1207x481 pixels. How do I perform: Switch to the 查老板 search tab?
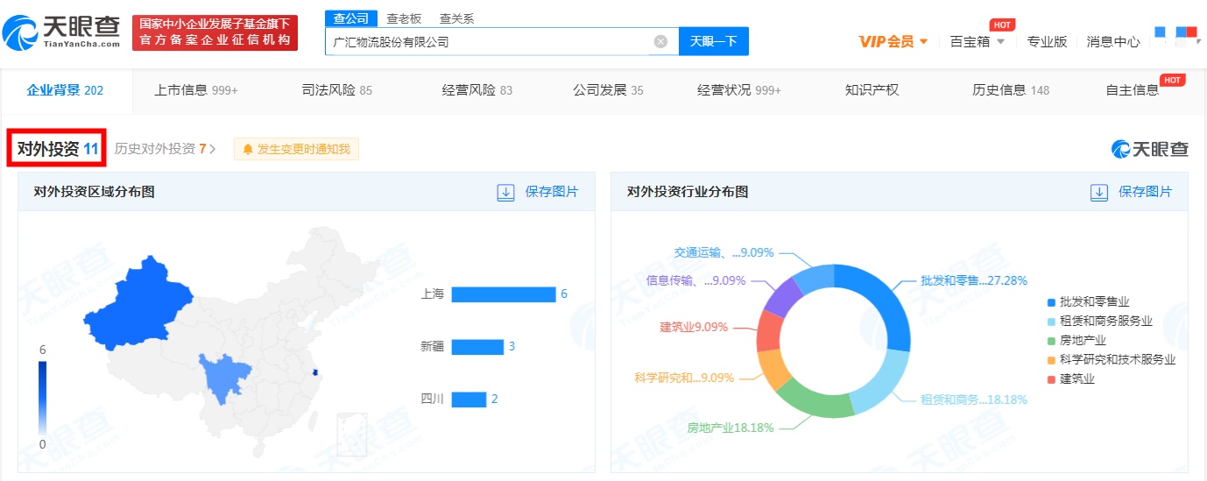click(x=404, y=18)
